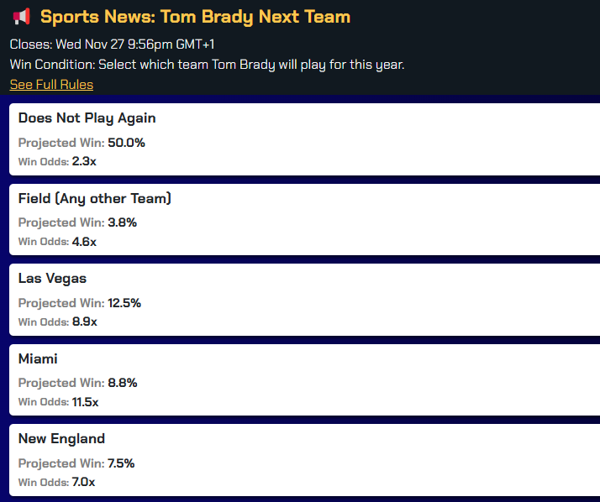Viewport: 600px width, 502px height.
Task: Click the 2.3x win odds value
Action: [x=84, y=161]
